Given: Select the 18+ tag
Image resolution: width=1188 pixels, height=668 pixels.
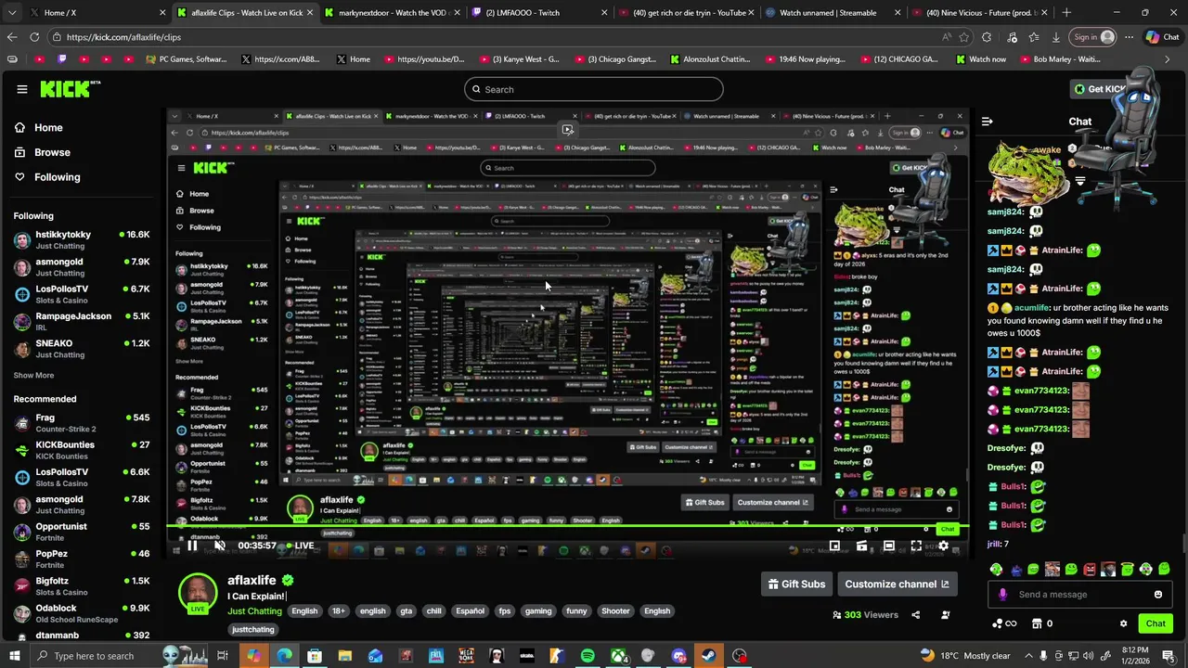Looking at the screenshot, I should click(x=339, y=611).
